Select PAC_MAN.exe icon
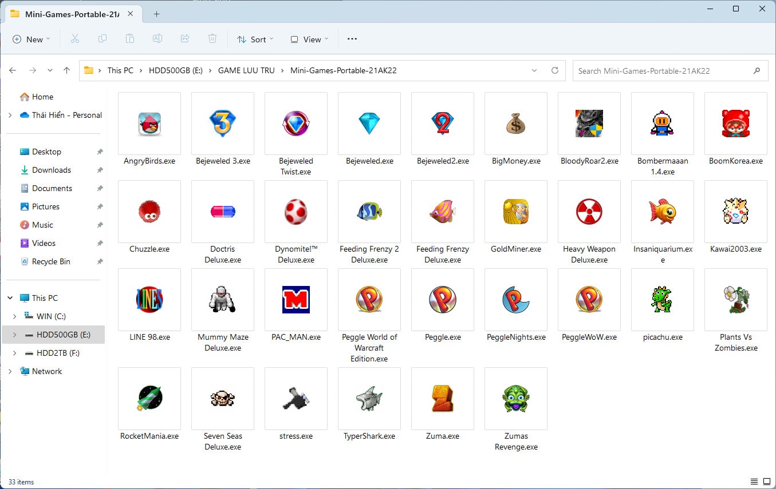The height and width of the screenshot is (489, 776). (296, 300)
